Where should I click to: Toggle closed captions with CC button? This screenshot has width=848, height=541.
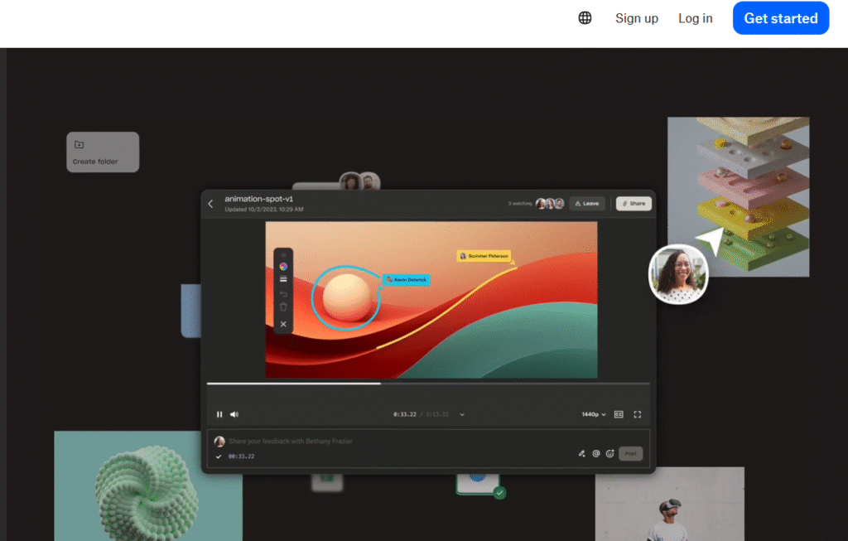tap(619, 414)
